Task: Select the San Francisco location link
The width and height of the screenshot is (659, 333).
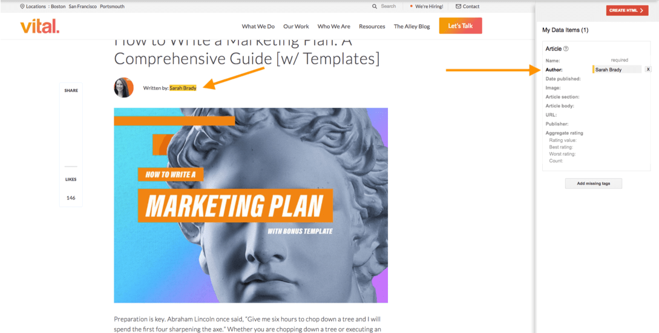Action: coord(83,6)
